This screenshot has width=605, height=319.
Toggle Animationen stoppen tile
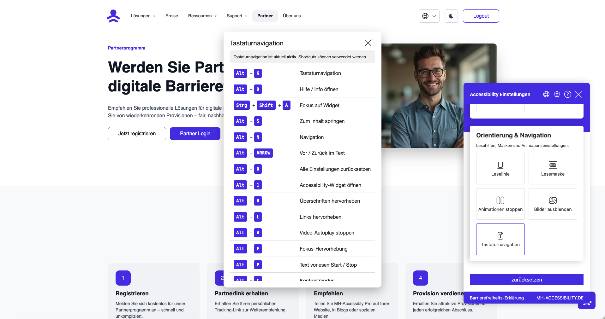pos(500,204)
